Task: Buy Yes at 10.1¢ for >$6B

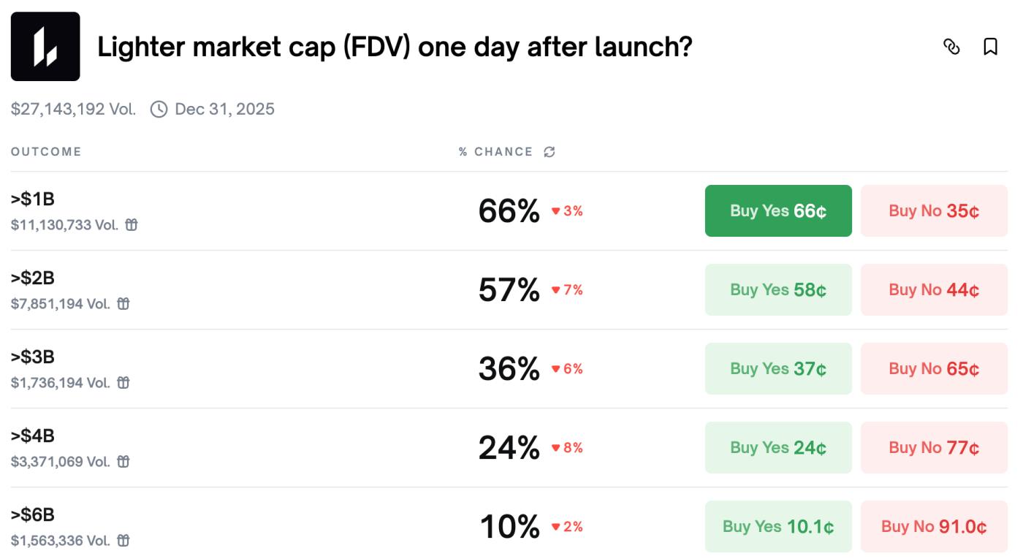Action: pos(778,526)
